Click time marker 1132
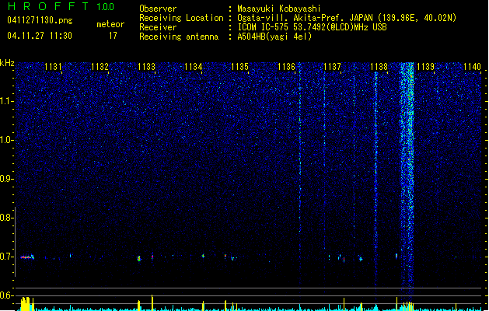Viewport: 489px width, 311px height. tap(100, 67)
